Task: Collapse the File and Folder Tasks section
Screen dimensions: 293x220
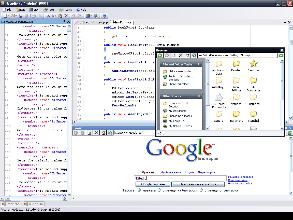Action: pyautogui.click(x=199, y=64)
